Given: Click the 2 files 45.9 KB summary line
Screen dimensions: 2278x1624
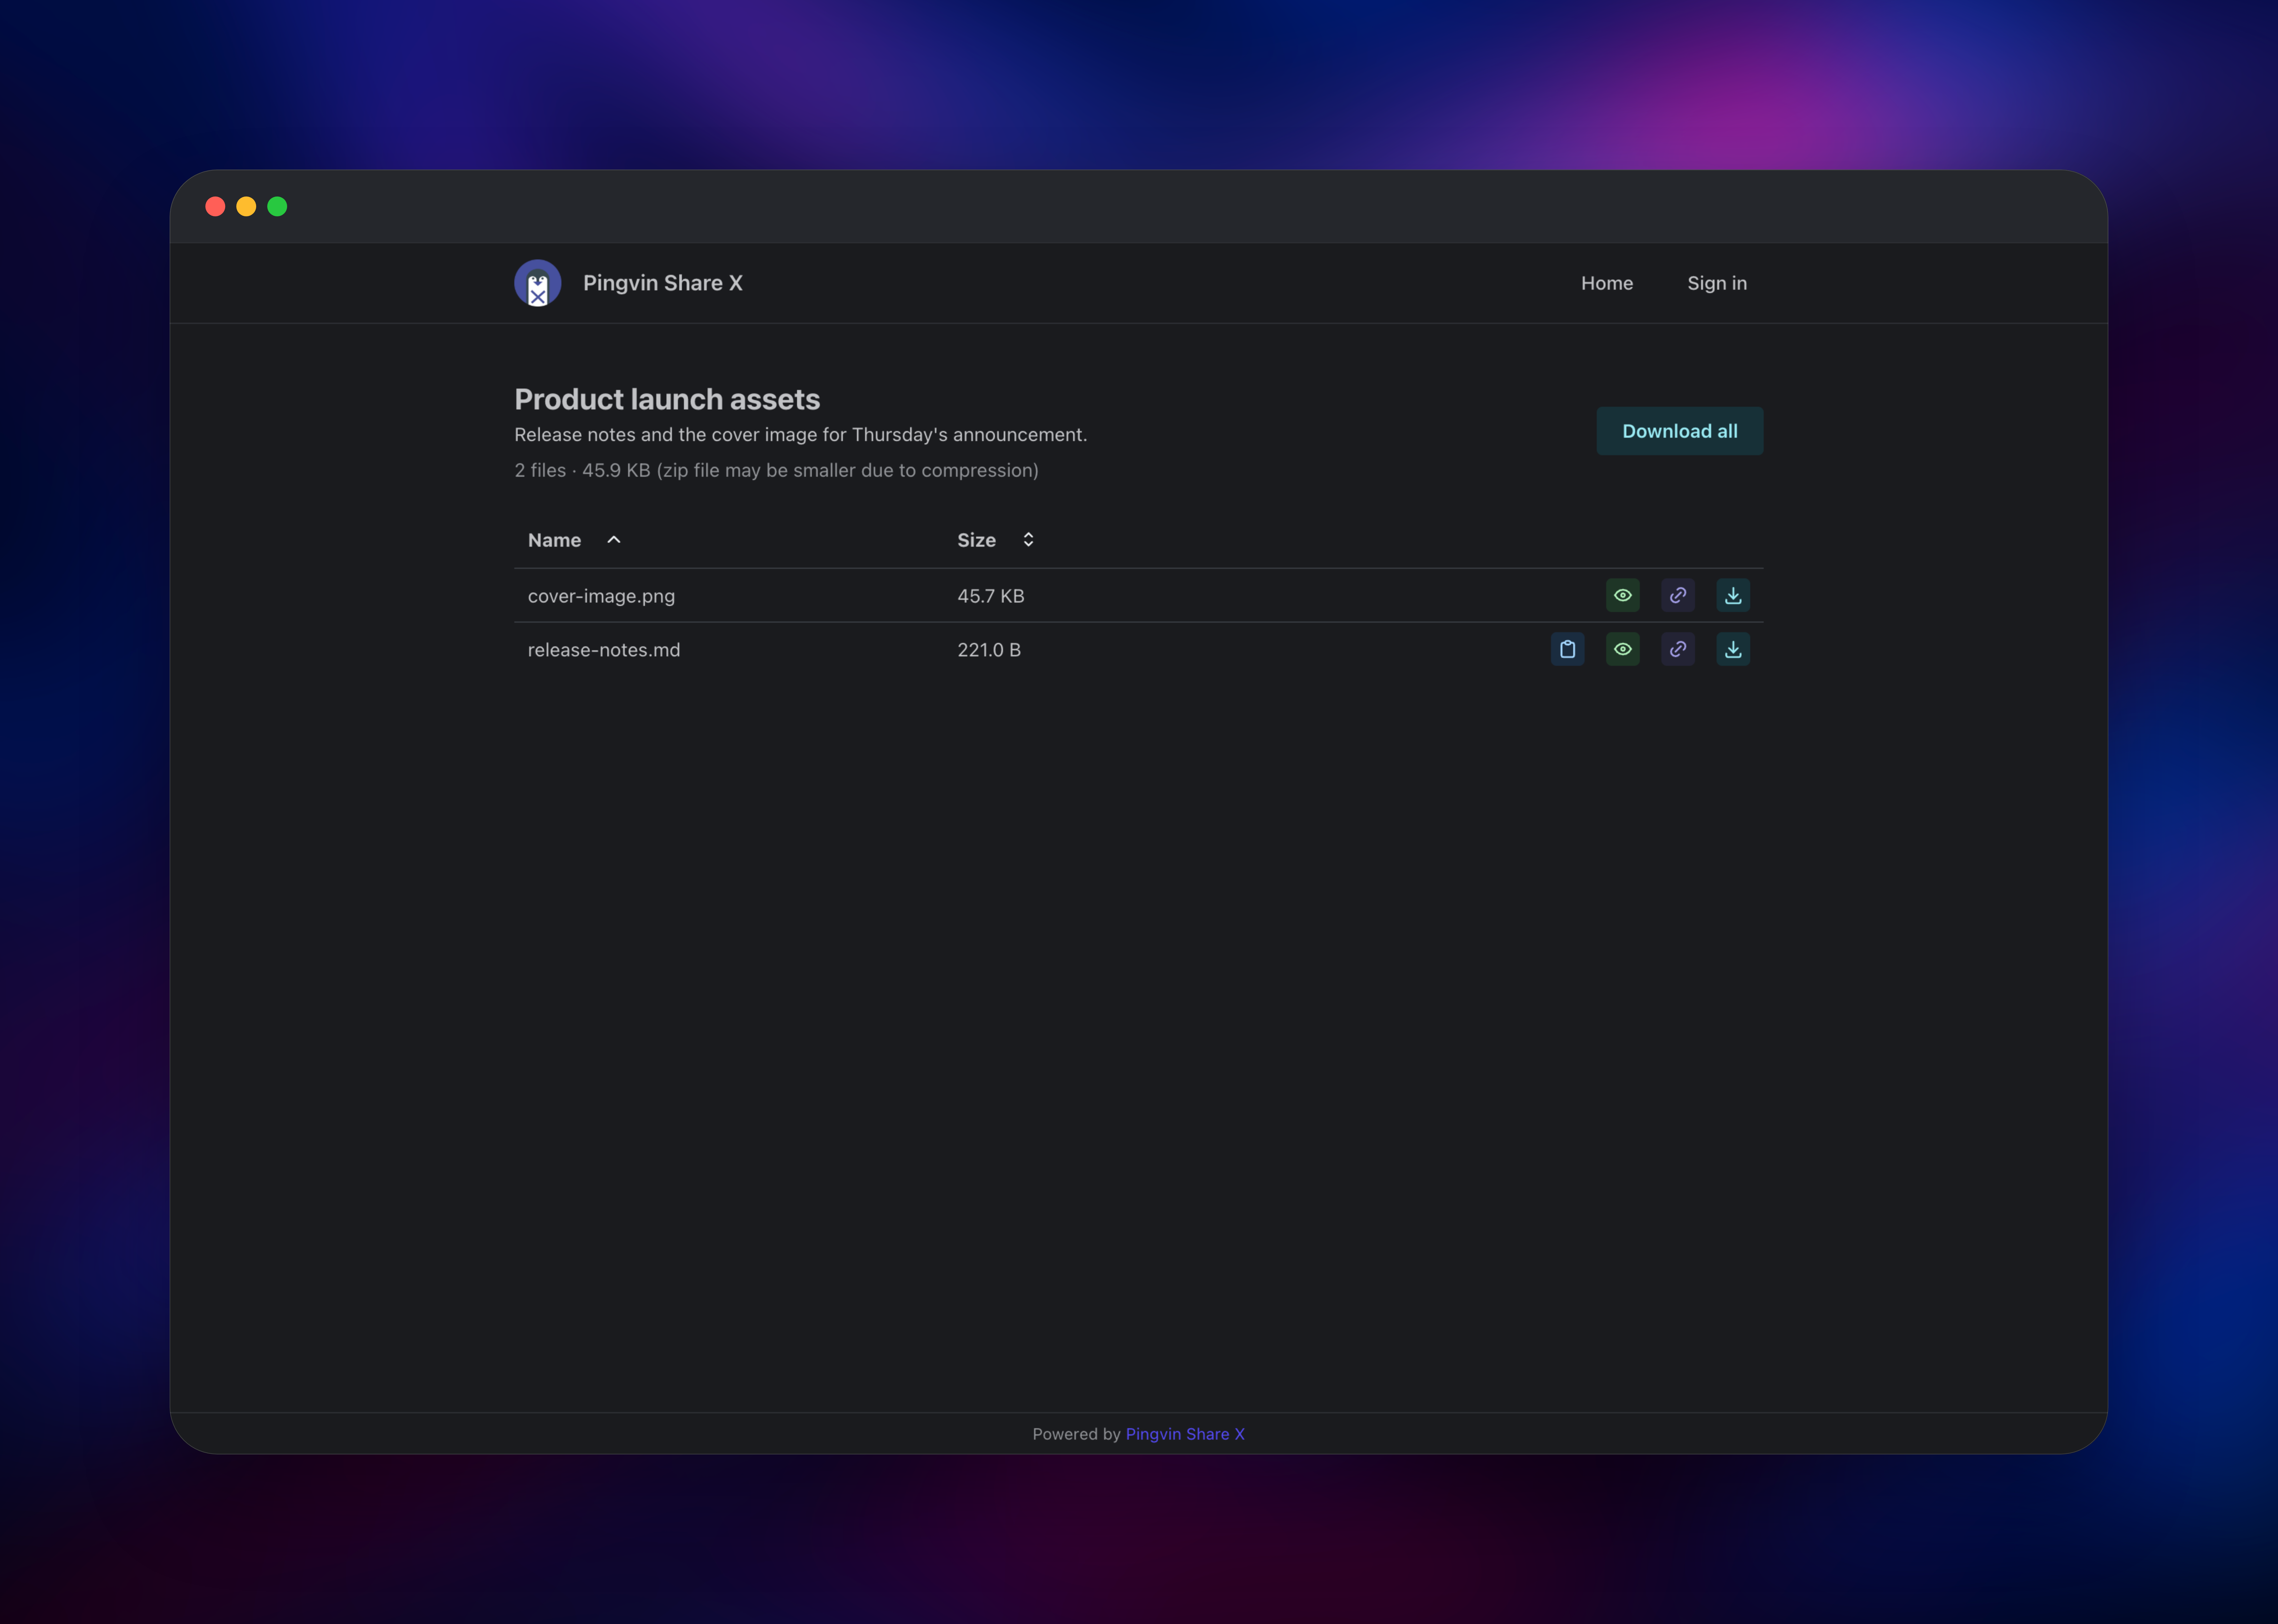Looking at the screenshot, I should point(776,470).
